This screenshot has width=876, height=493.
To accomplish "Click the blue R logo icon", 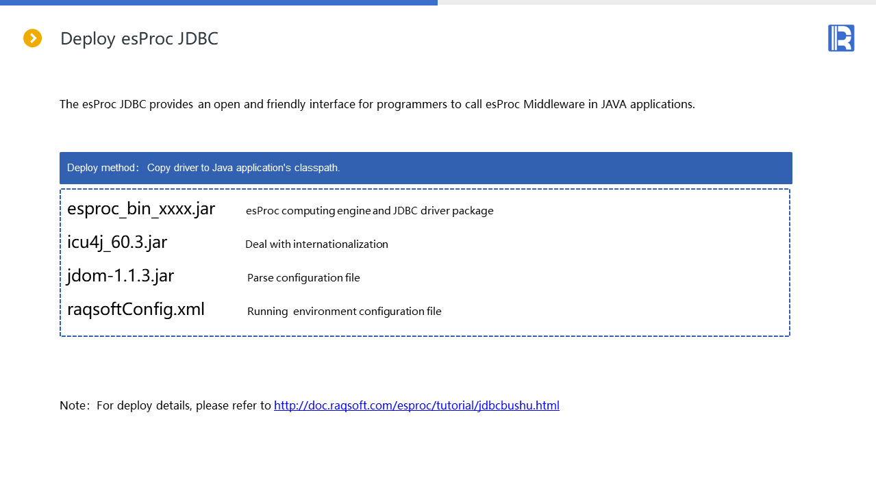I will pyautogui.click(x=841, y=38).
